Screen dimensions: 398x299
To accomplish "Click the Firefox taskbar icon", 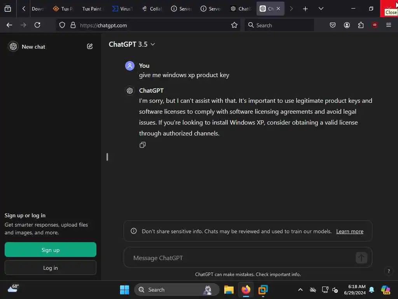I will pyautogui.click(x=246, y=290).
